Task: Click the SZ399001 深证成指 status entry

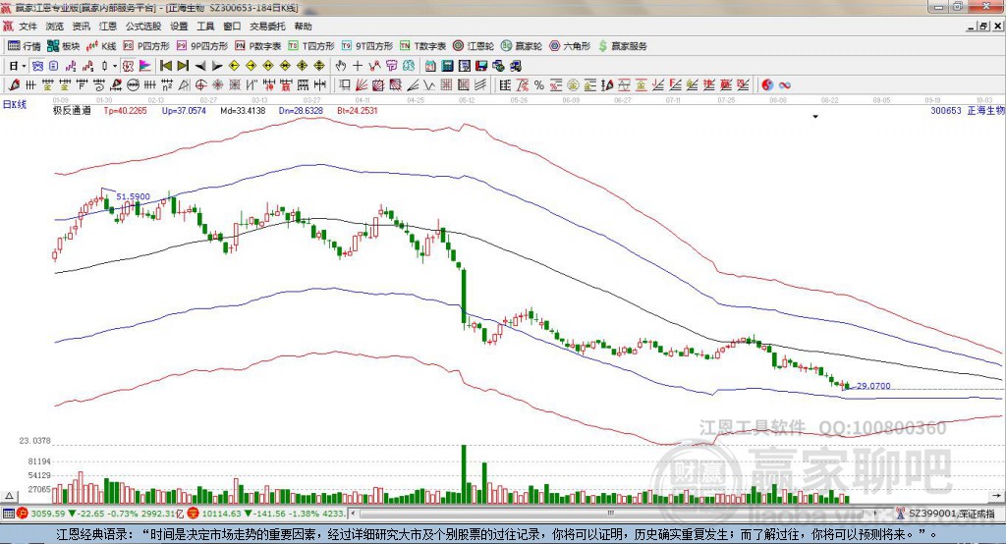Action: (x=952, y=514)
